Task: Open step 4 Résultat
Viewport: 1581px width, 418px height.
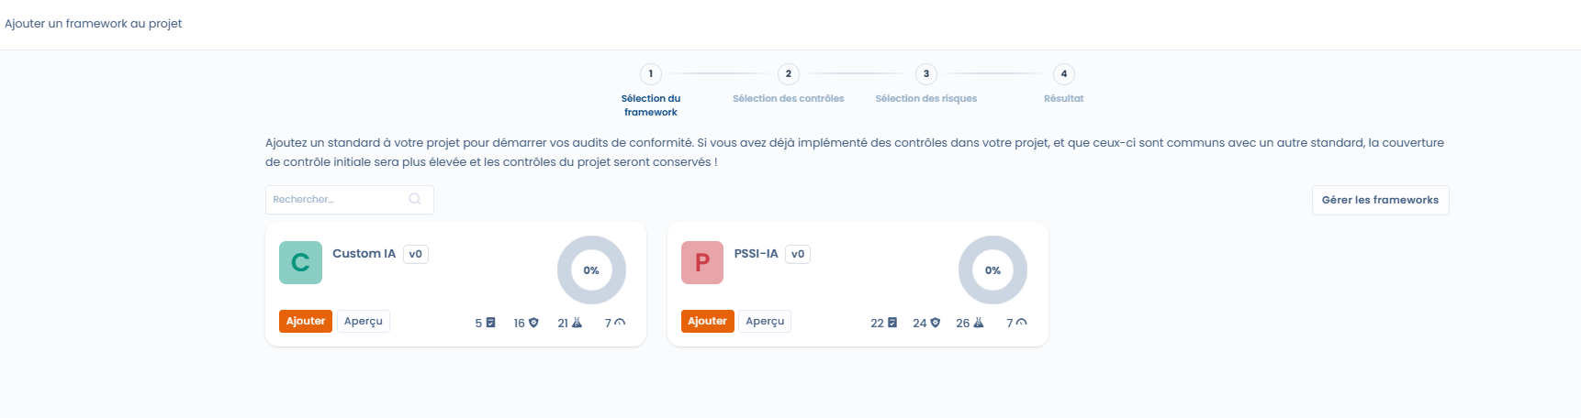Action: pyautogui.click(x=1064, y=74)
